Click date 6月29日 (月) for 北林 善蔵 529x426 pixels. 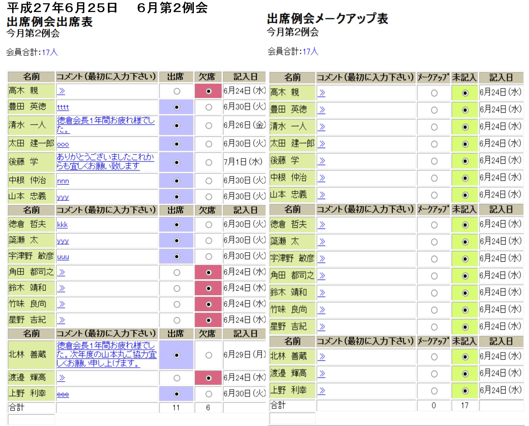pyautogui.click(x=244, y=354)
